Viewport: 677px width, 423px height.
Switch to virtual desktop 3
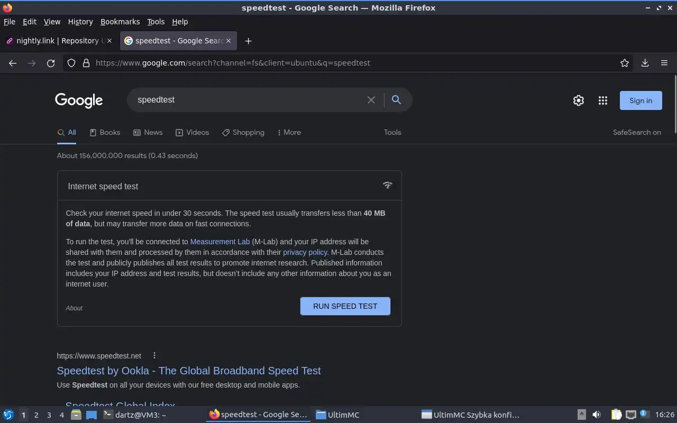click(49, 415)
